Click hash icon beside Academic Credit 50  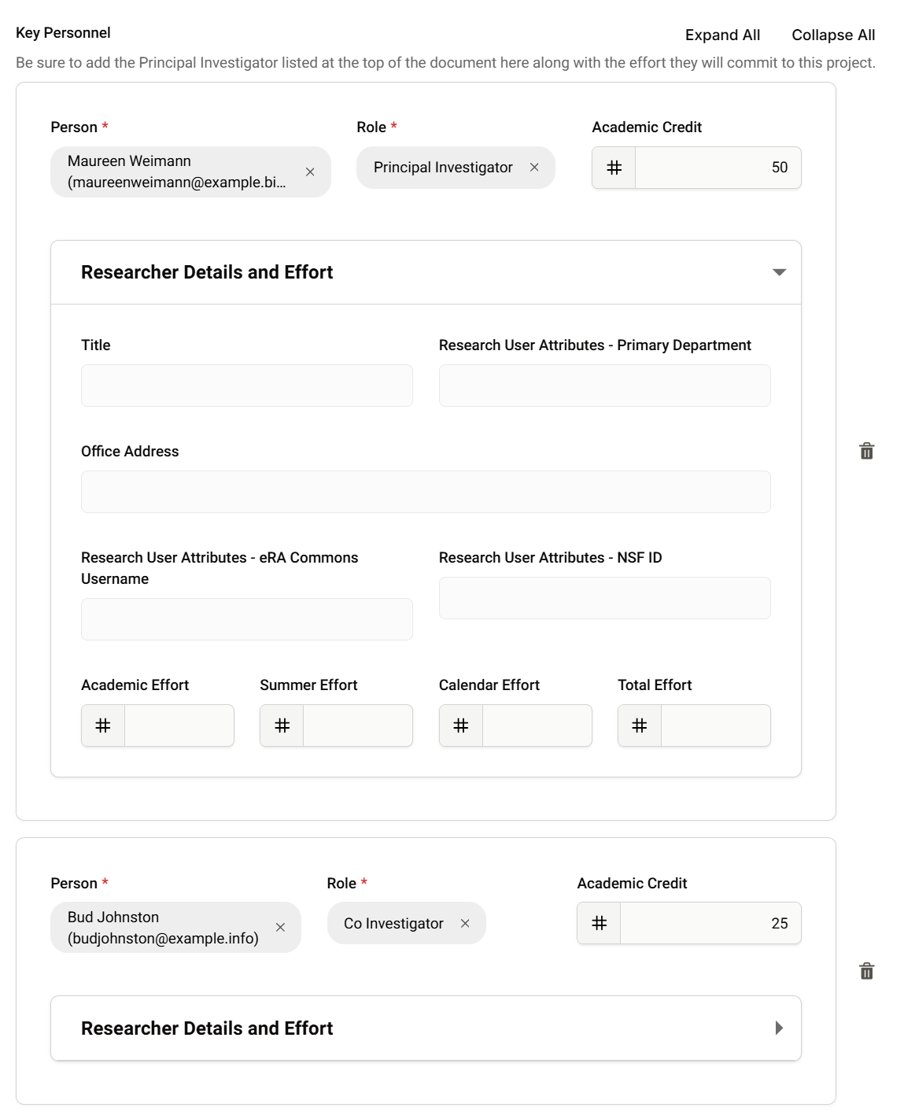tap(614, 168)
